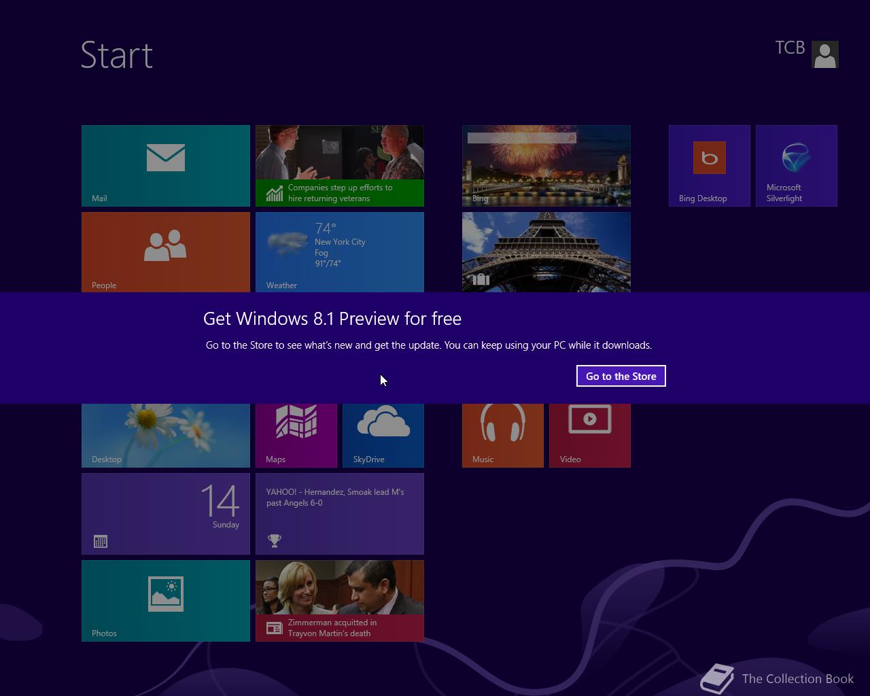Viewport: 870px width, 696px height.
Task: Launch the Microsoft Silverlight tile
Action: click(x=797, y=166)
